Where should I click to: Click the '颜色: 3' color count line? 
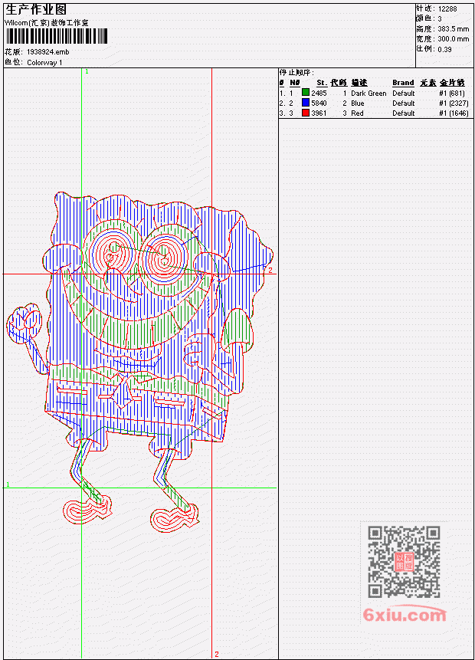pos(429,19)
